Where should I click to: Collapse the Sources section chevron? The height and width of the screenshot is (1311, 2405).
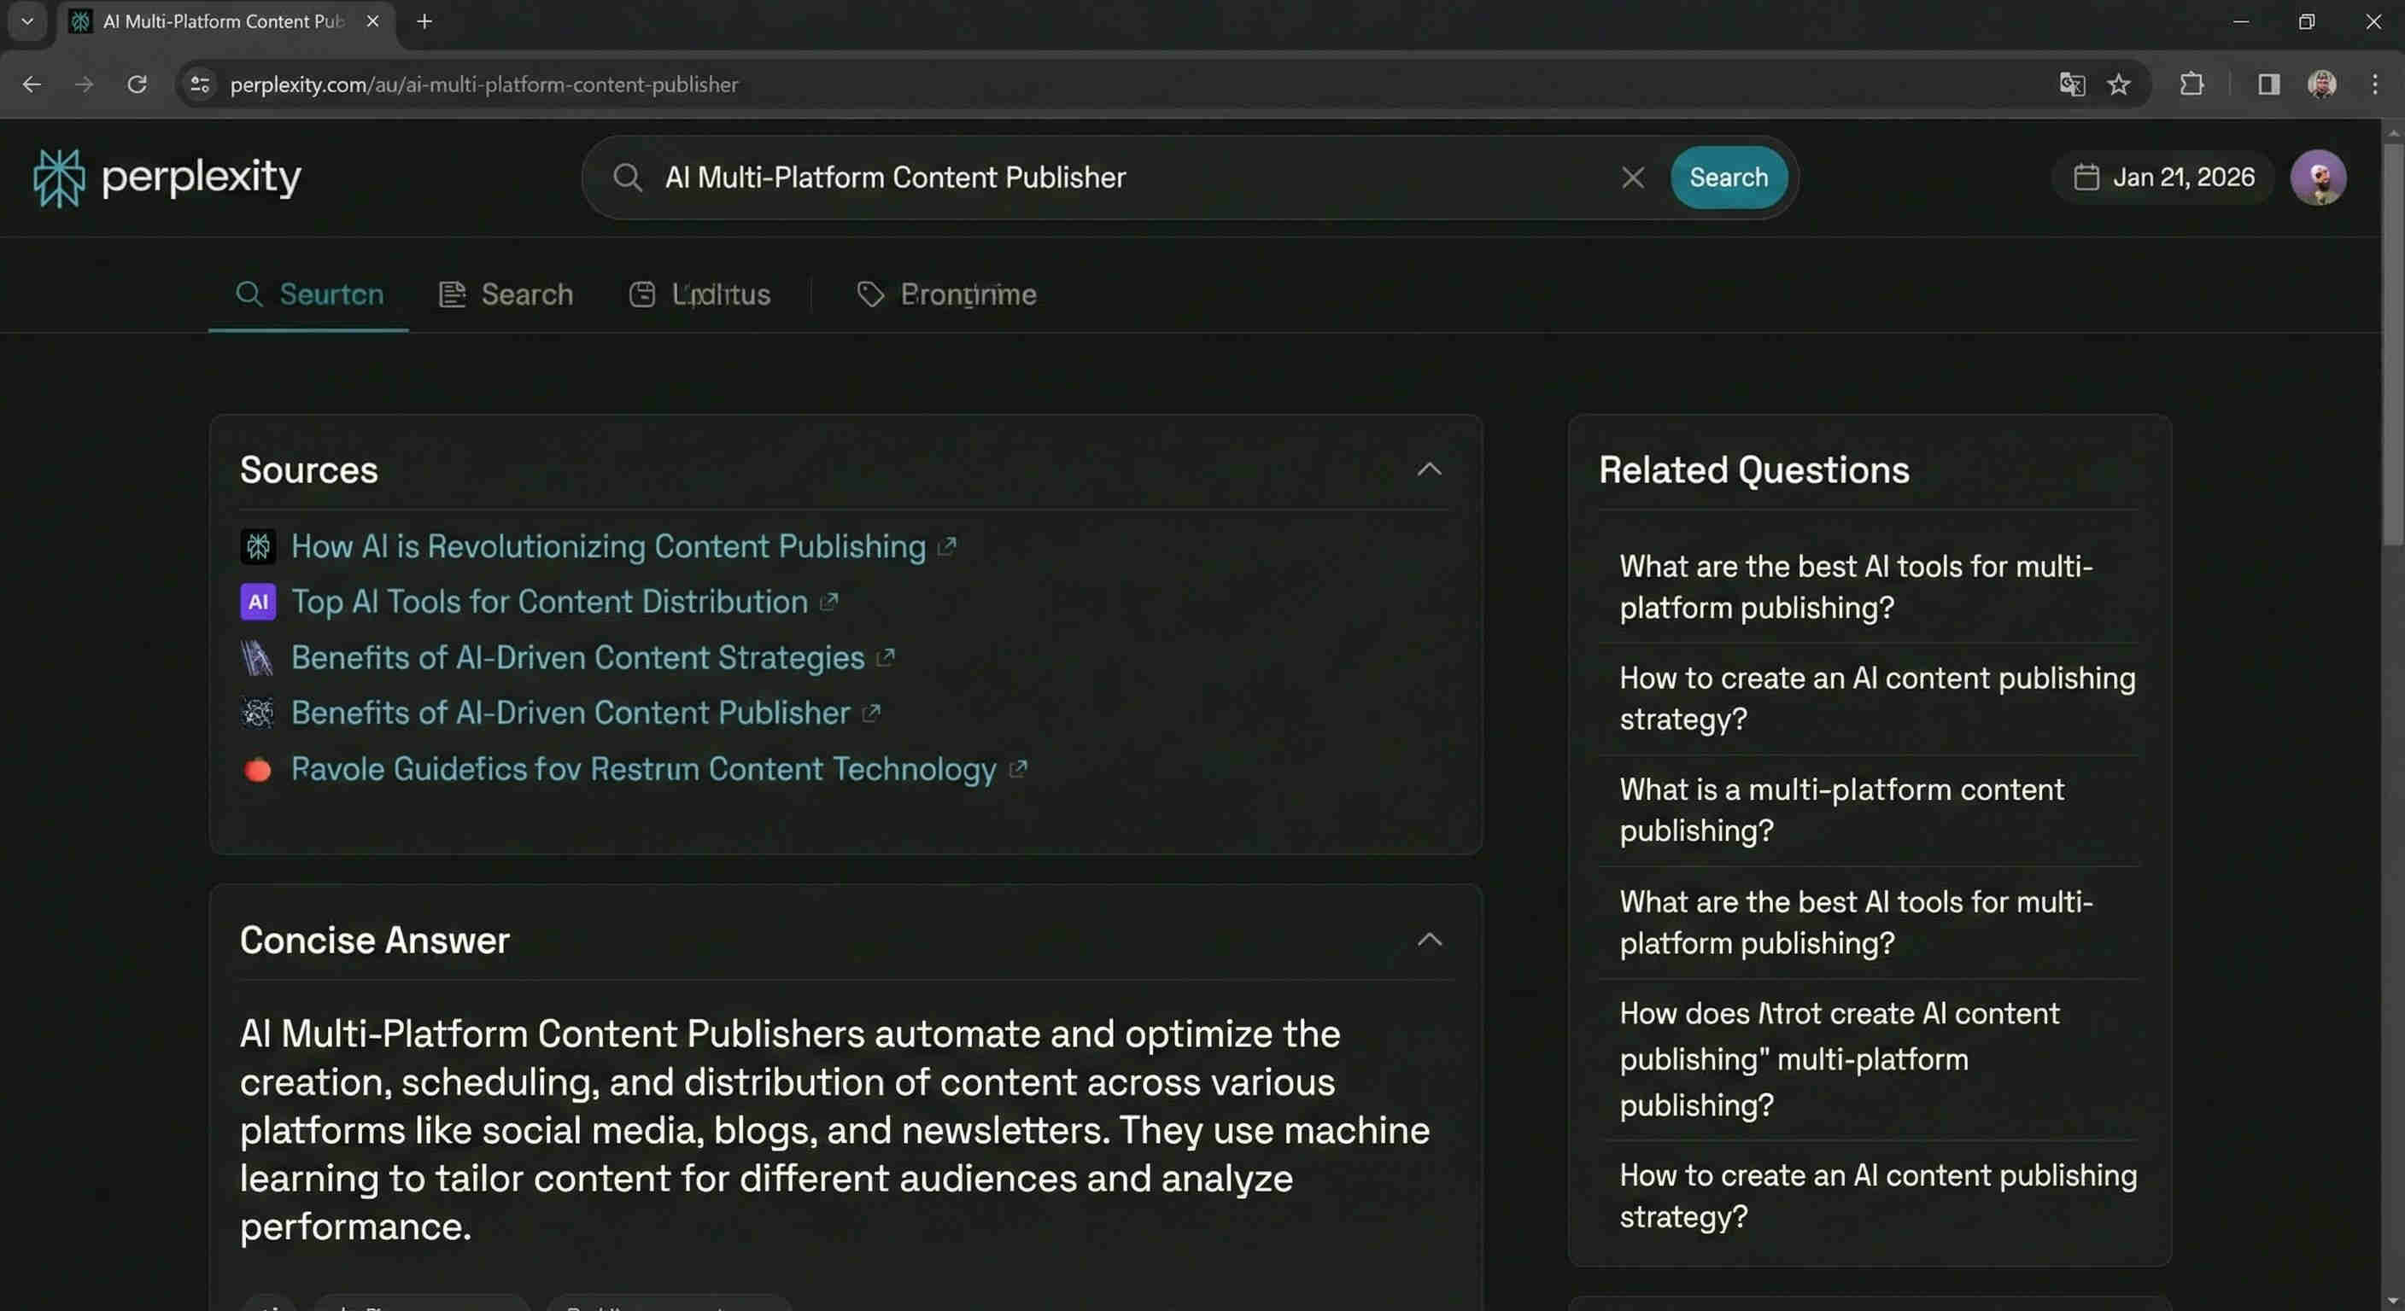click(1430, 469)
